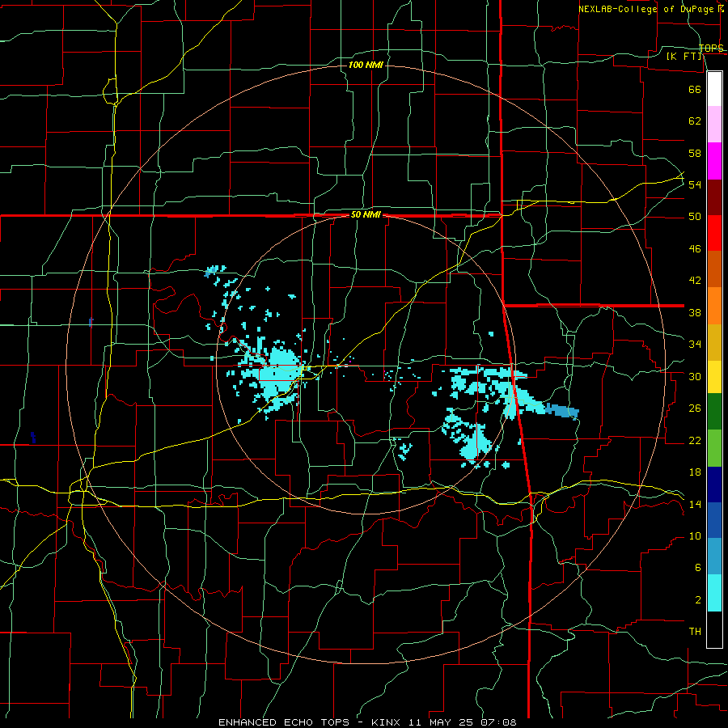
Task: Select the bright red legend swatch
Action: [714, 234]
